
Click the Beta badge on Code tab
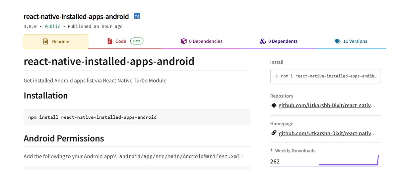point(137,41)
